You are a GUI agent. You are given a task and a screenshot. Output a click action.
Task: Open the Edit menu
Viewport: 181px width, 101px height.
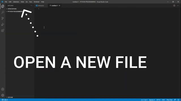10,2
